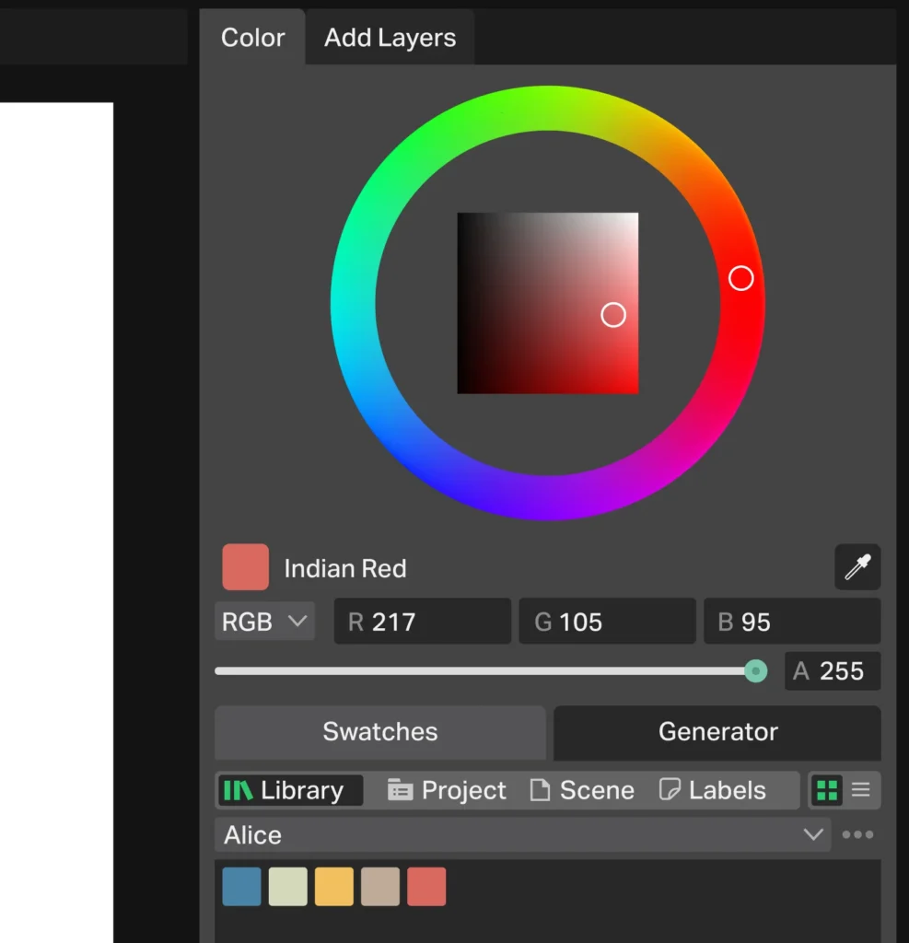The height and width of the screenshot is (943, 909).
Task: Show Scene swatches
Action: (x=582, y=790)
